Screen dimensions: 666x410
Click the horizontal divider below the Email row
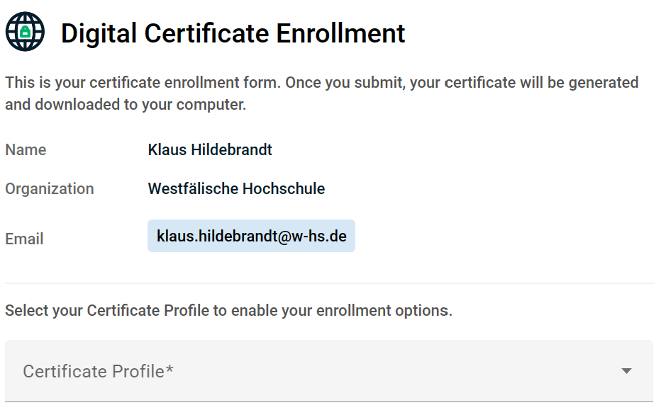pyautogui.click(x=328, y=283)
